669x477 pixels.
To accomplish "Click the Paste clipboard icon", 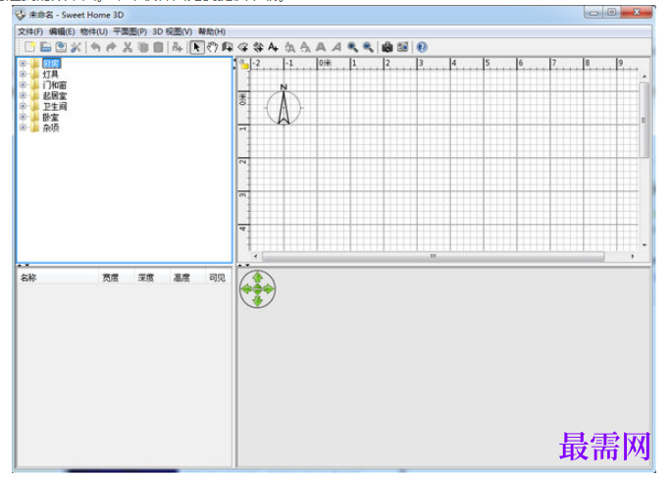I will click(158, 47).
